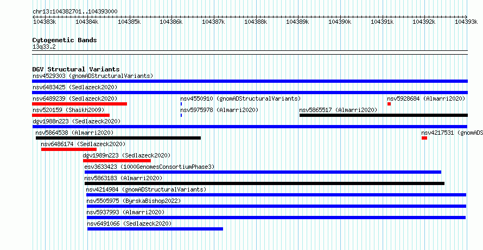Click the nsv6489239 (Sedlazeck2020) label
The height and width of the screenshot is (250, 483).
pos(75,98)
